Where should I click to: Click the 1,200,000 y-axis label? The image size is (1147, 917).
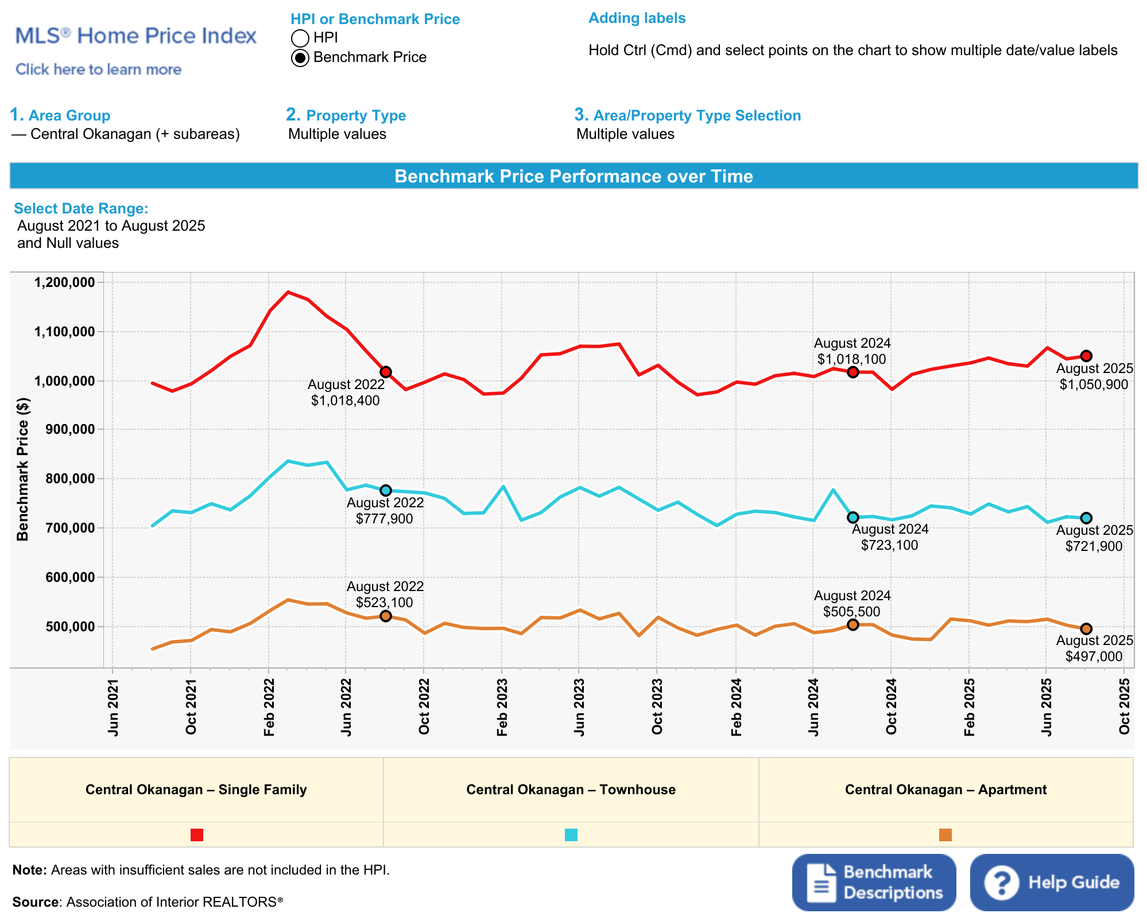point(65,282)
